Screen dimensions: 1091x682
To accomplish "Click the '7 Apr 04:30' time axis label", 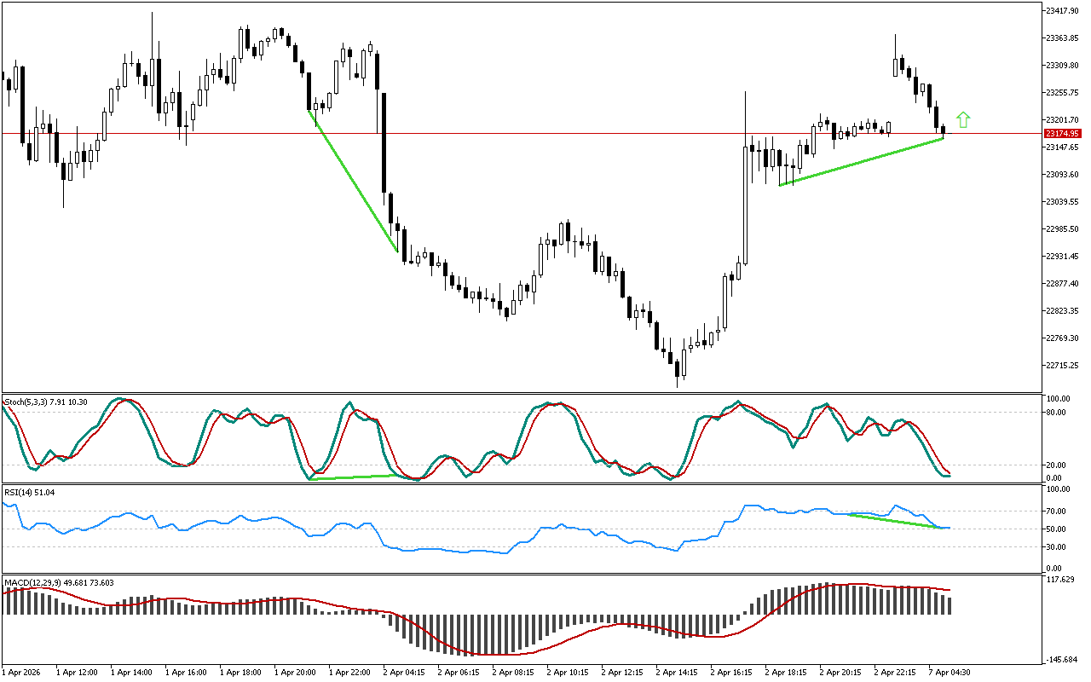I will coord(947,672).
